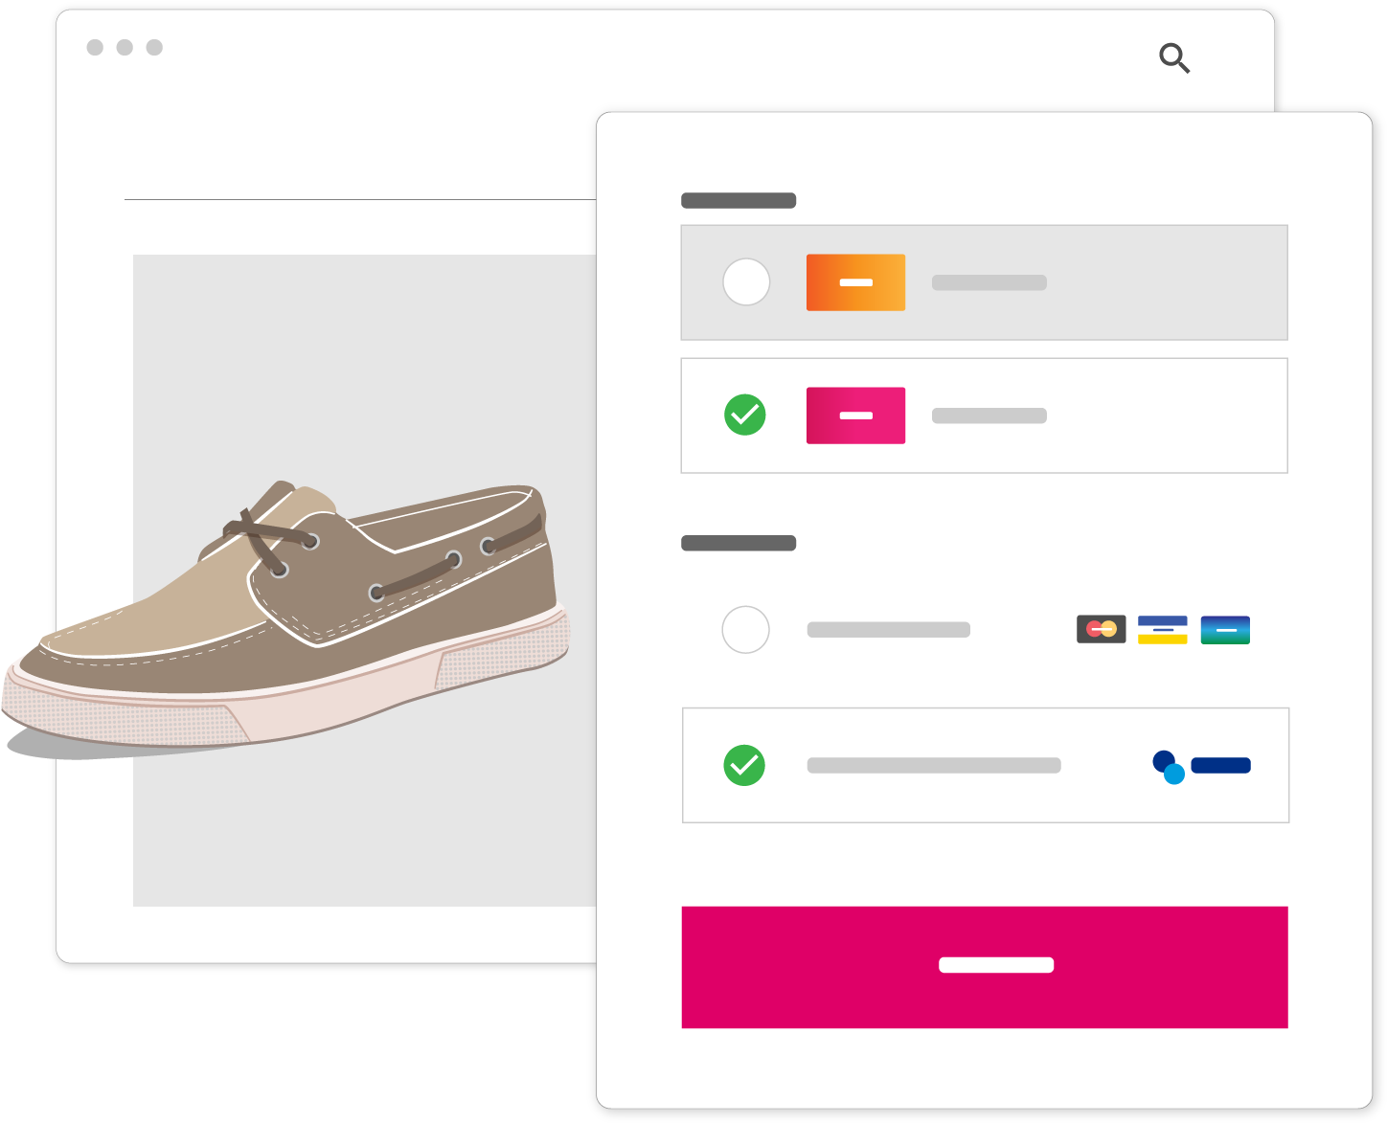Open search using the magnifier icon
The image size is (1387, 1123).
pos(1174,58)
